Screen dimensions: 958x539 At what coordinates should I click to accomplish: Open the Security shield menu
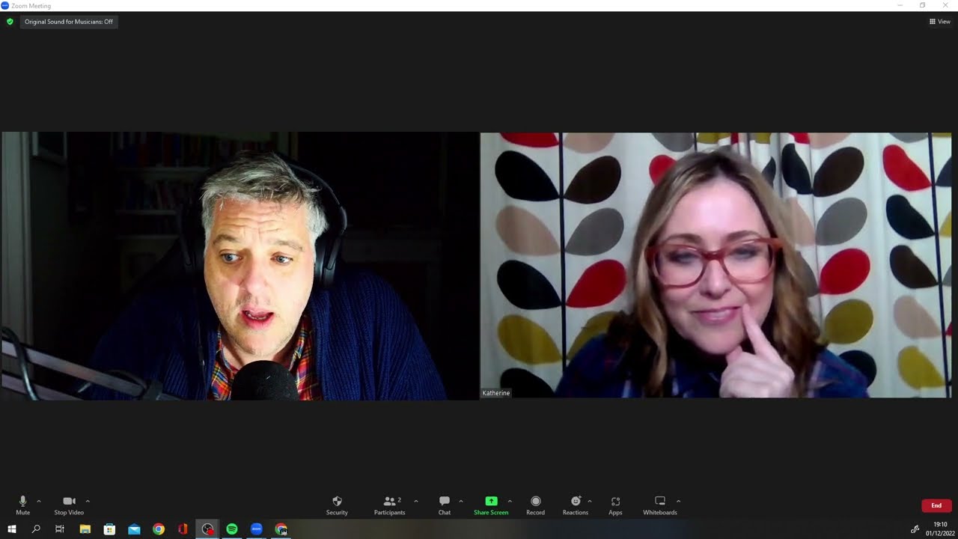pos(337,505)
